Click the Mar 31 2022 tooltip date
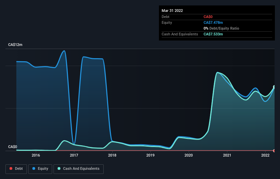This screenshot has height=179, width=280. click(x=172, y=11)
